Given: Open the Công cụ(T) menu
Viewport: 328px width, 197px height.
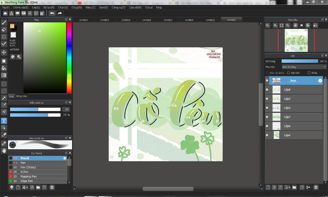Looking at the screenshot, I should tap(119, 8).
